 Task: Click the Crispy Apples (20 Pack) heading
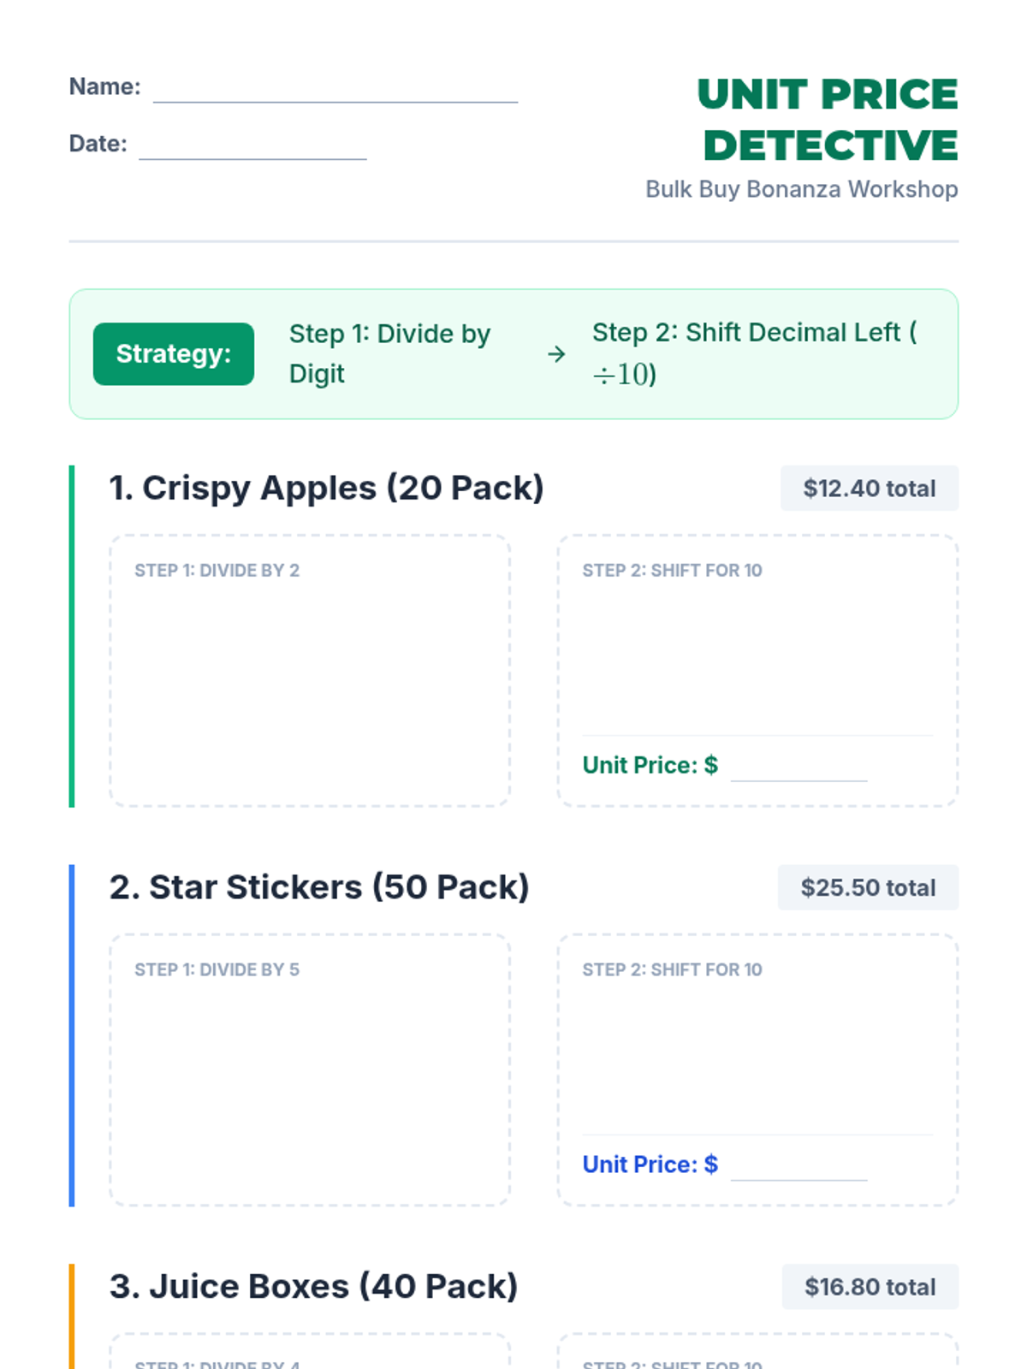coord(326,488)
